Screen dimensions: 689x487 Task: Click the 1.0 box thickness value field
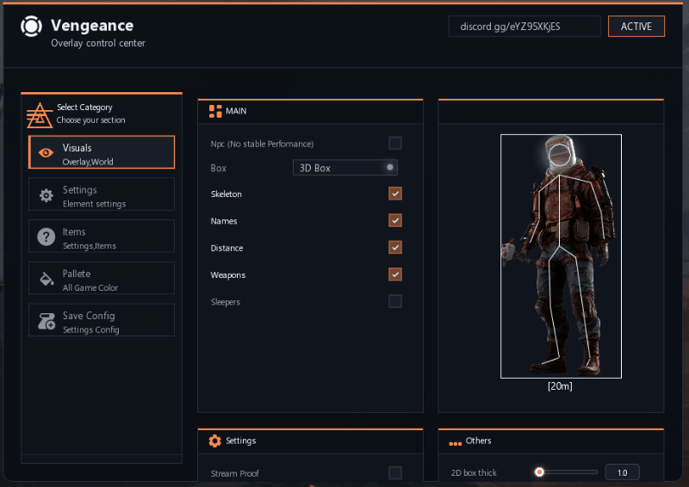[622, 472]
